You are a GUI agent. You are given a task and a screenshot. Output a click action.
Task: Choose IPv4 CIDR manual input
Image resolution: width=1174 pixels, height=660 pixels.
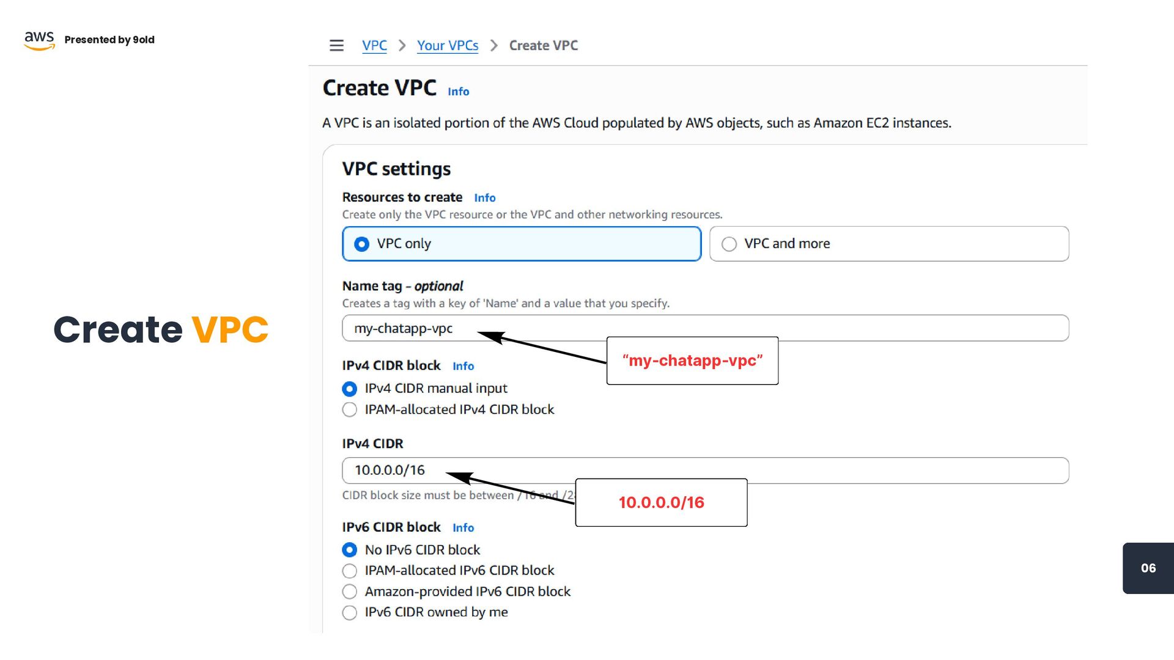point(350,389)
